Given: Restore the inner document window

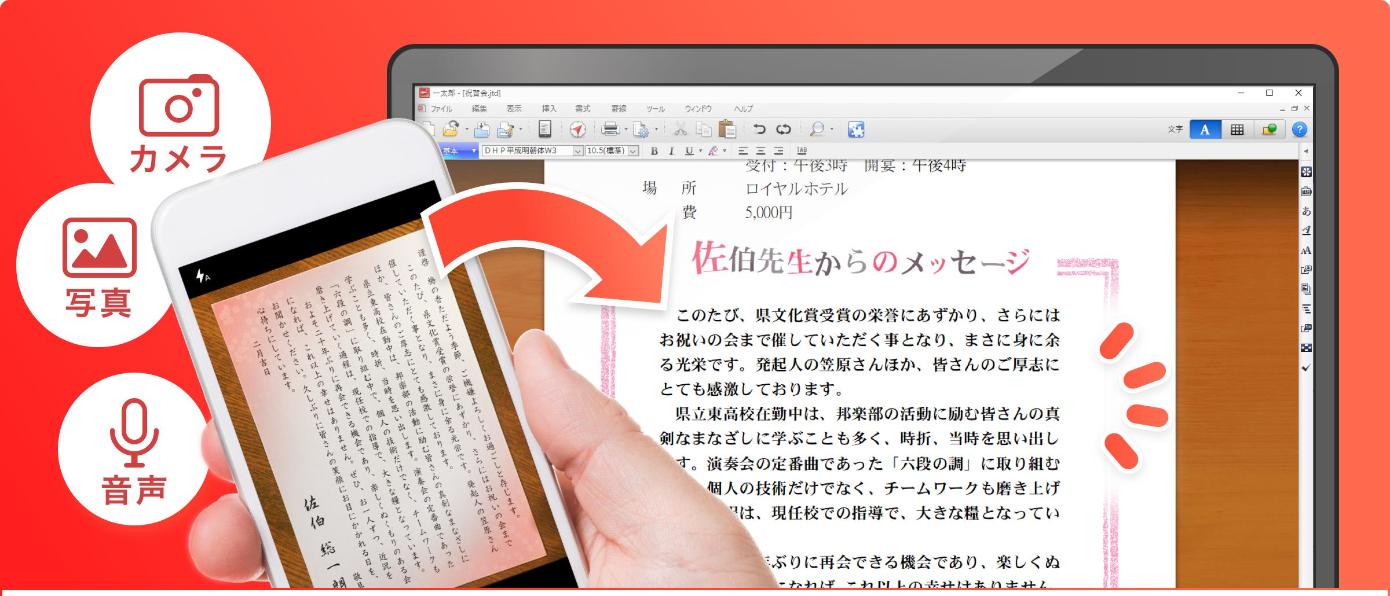Looking at the screenshot, I should tap(1294, 109).
